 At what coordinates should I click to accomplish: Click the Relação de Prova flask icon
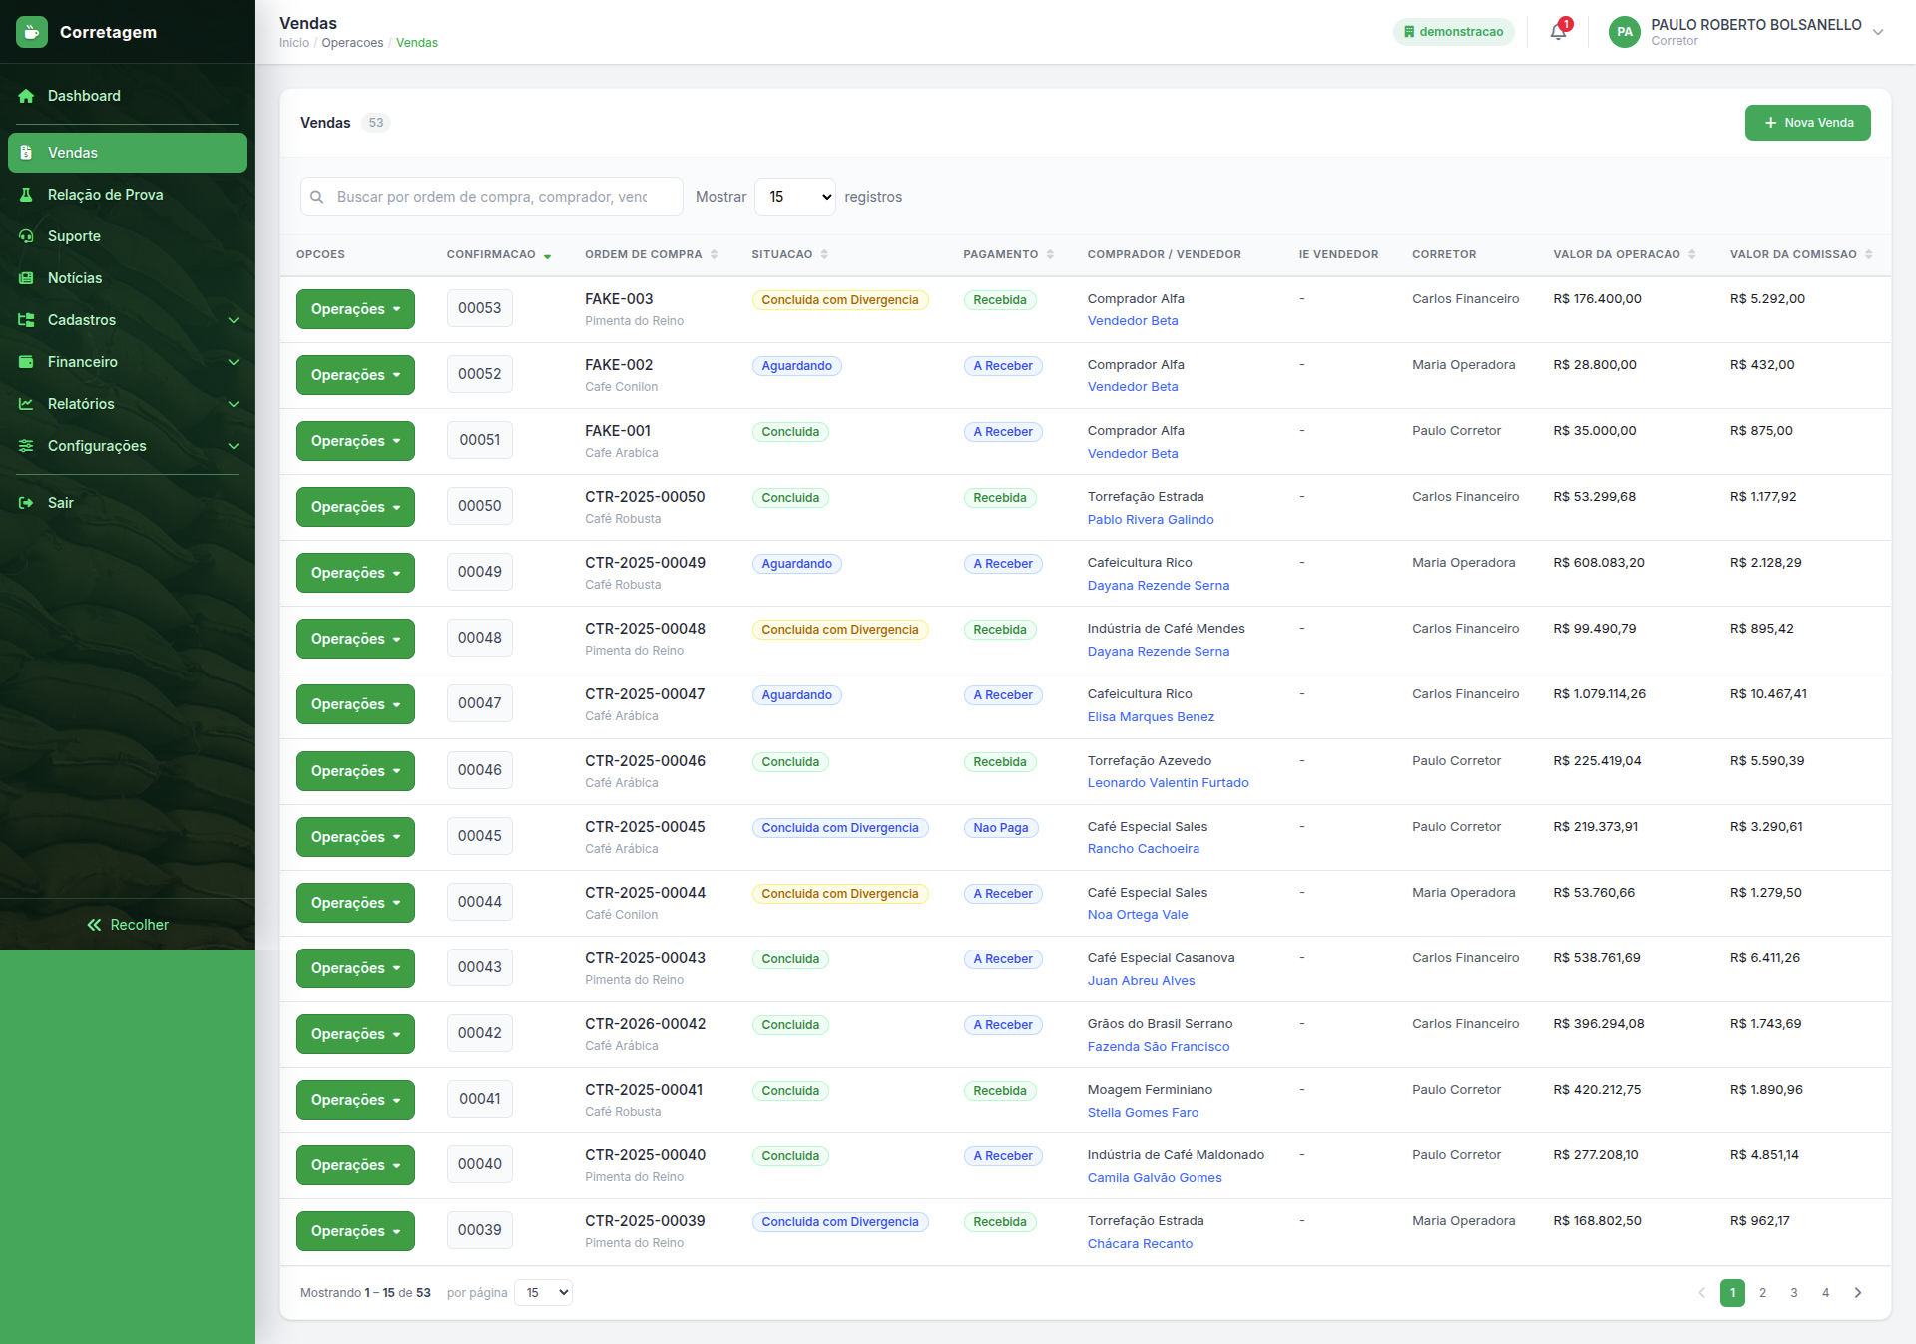26,195
